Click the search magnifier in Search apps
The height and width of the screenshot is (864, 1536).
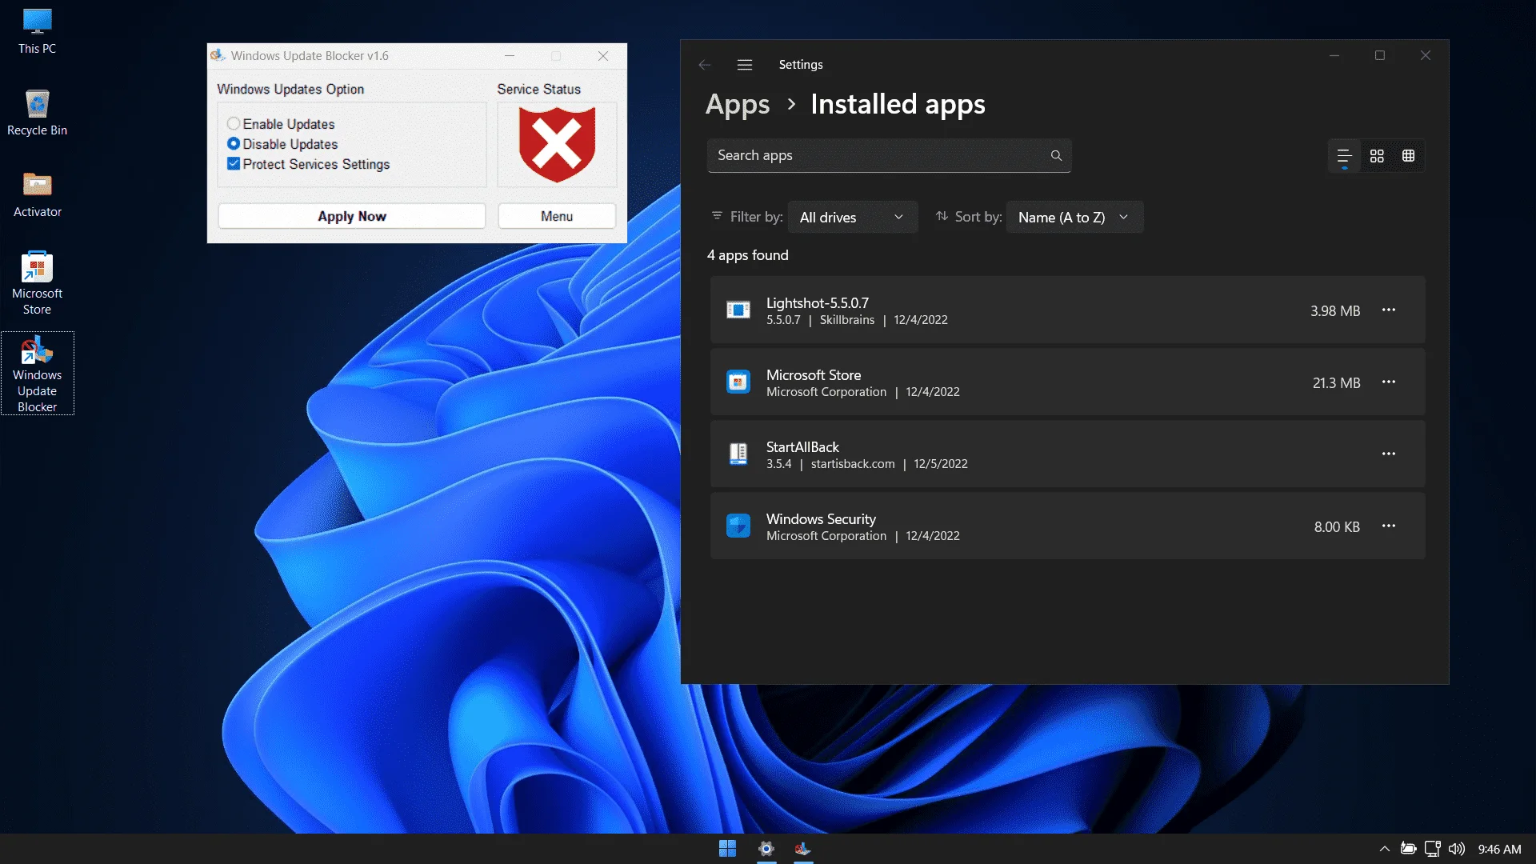point(1056,156)
